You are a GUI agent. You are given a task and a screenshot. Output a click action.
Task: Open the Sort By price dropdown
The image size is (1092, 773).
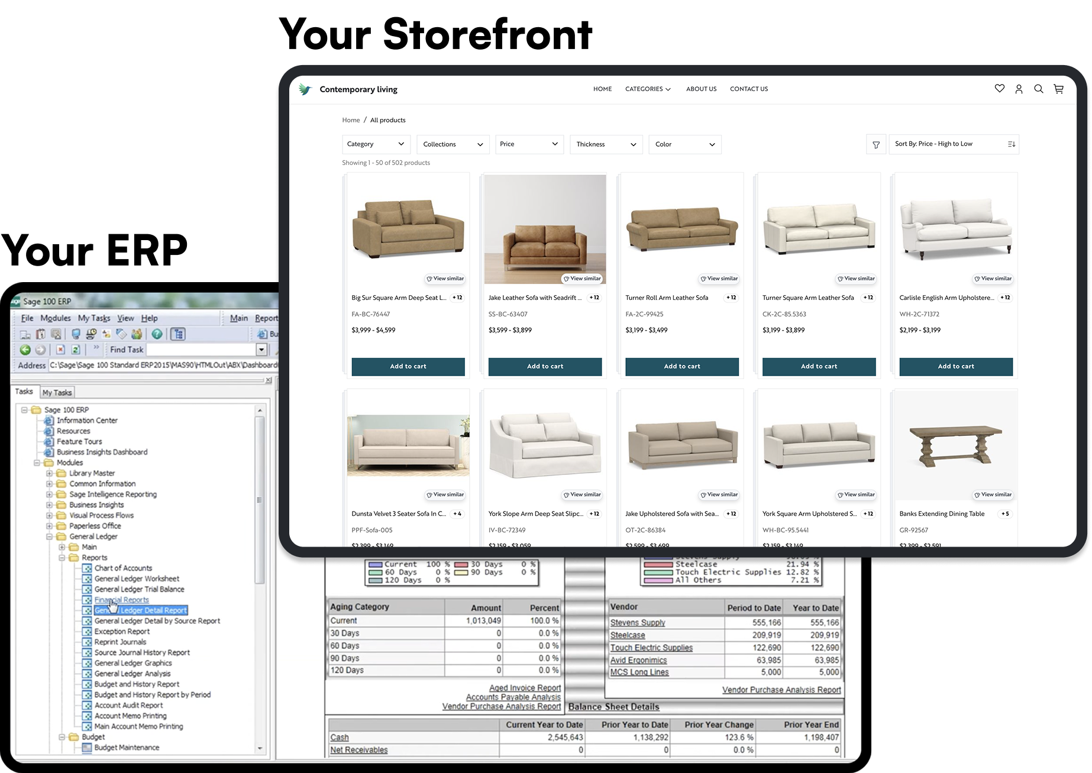pos(954,144)
